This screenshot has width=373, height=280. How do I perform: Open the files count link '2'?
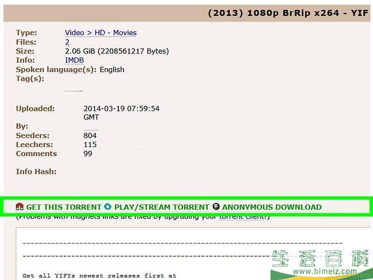pos(67,42)
